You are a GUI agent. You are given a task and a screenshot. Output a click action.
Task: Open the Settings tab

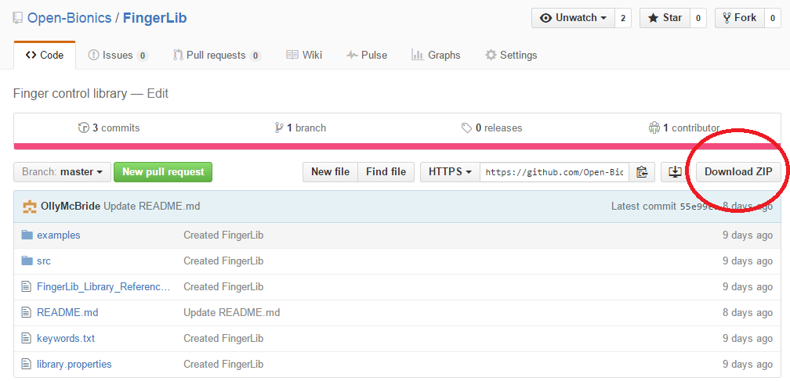[x=511, y=56]
